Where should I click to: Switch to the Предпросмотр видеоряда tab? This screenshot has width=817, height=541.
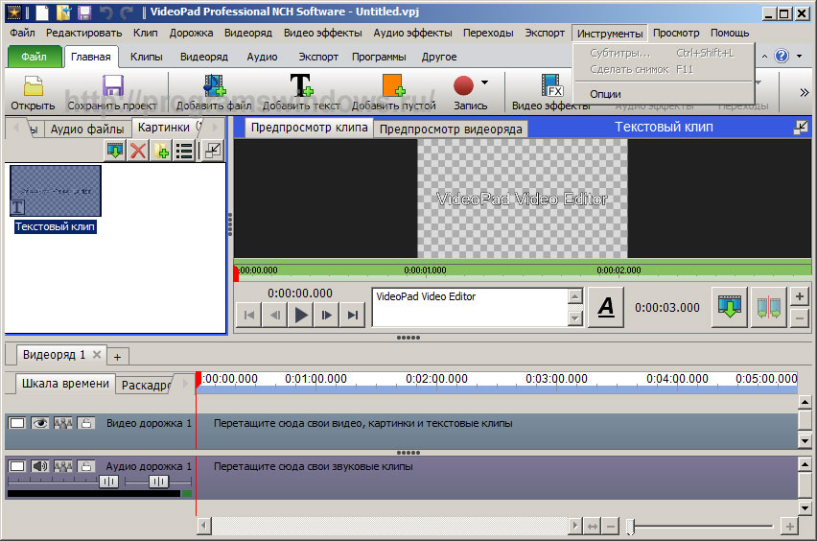(450, 129)
